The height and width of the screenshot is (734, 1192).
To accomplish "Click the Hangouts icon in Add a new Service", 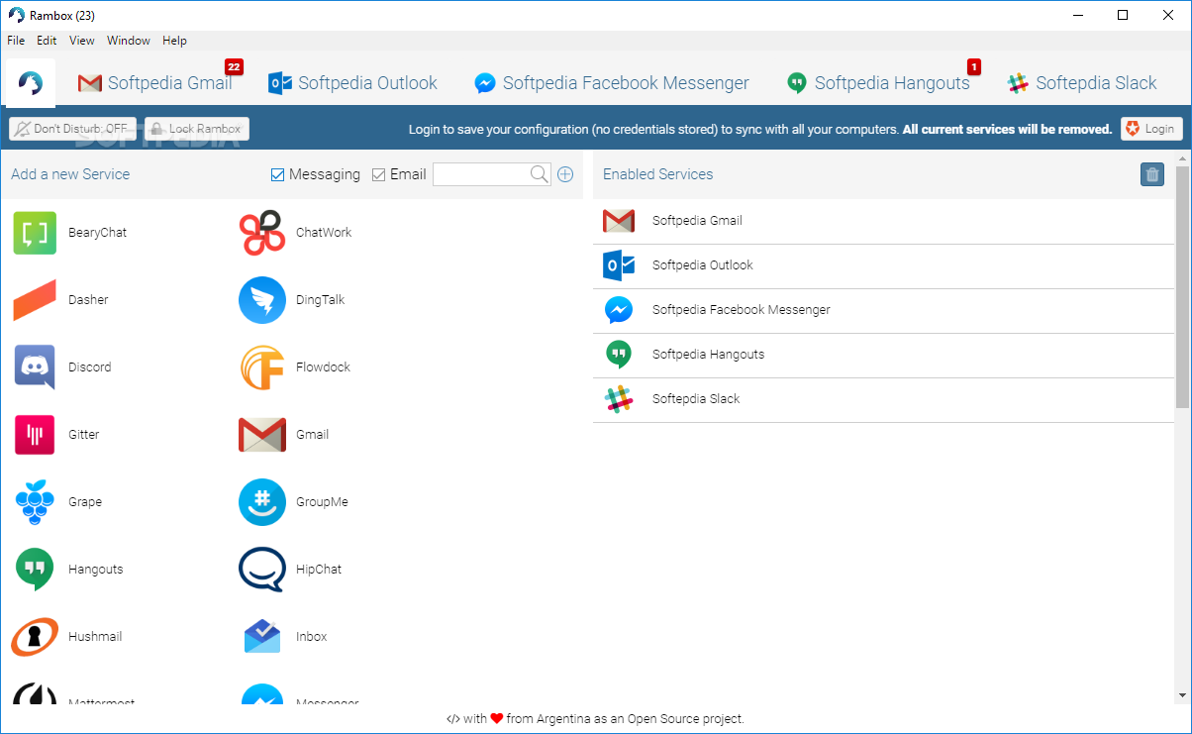I will [x=35, y=570].
